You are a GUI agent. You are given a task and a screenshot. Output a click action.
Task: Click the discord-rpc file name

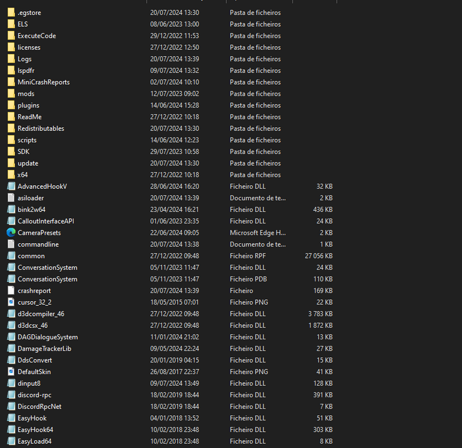35,395
